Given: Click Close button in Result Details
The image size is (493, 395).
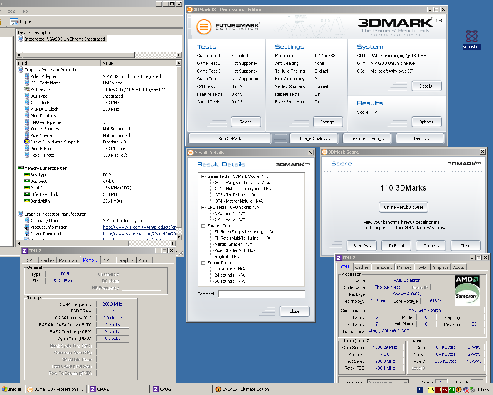Looking at the screenshot, I should tap(294, 311).
